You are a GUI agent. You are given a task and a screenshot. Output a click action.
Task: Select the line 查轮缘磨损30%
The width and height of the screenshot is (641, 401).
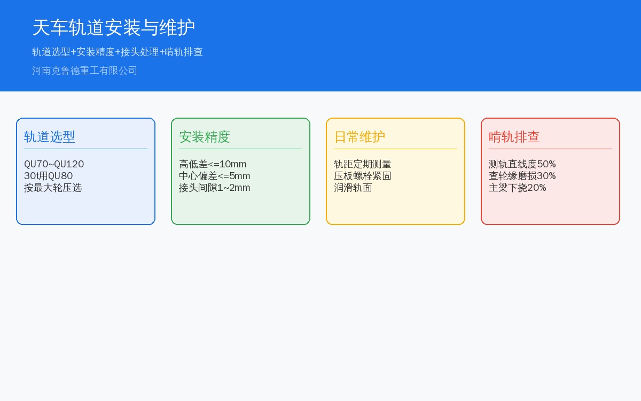point(522,176)
